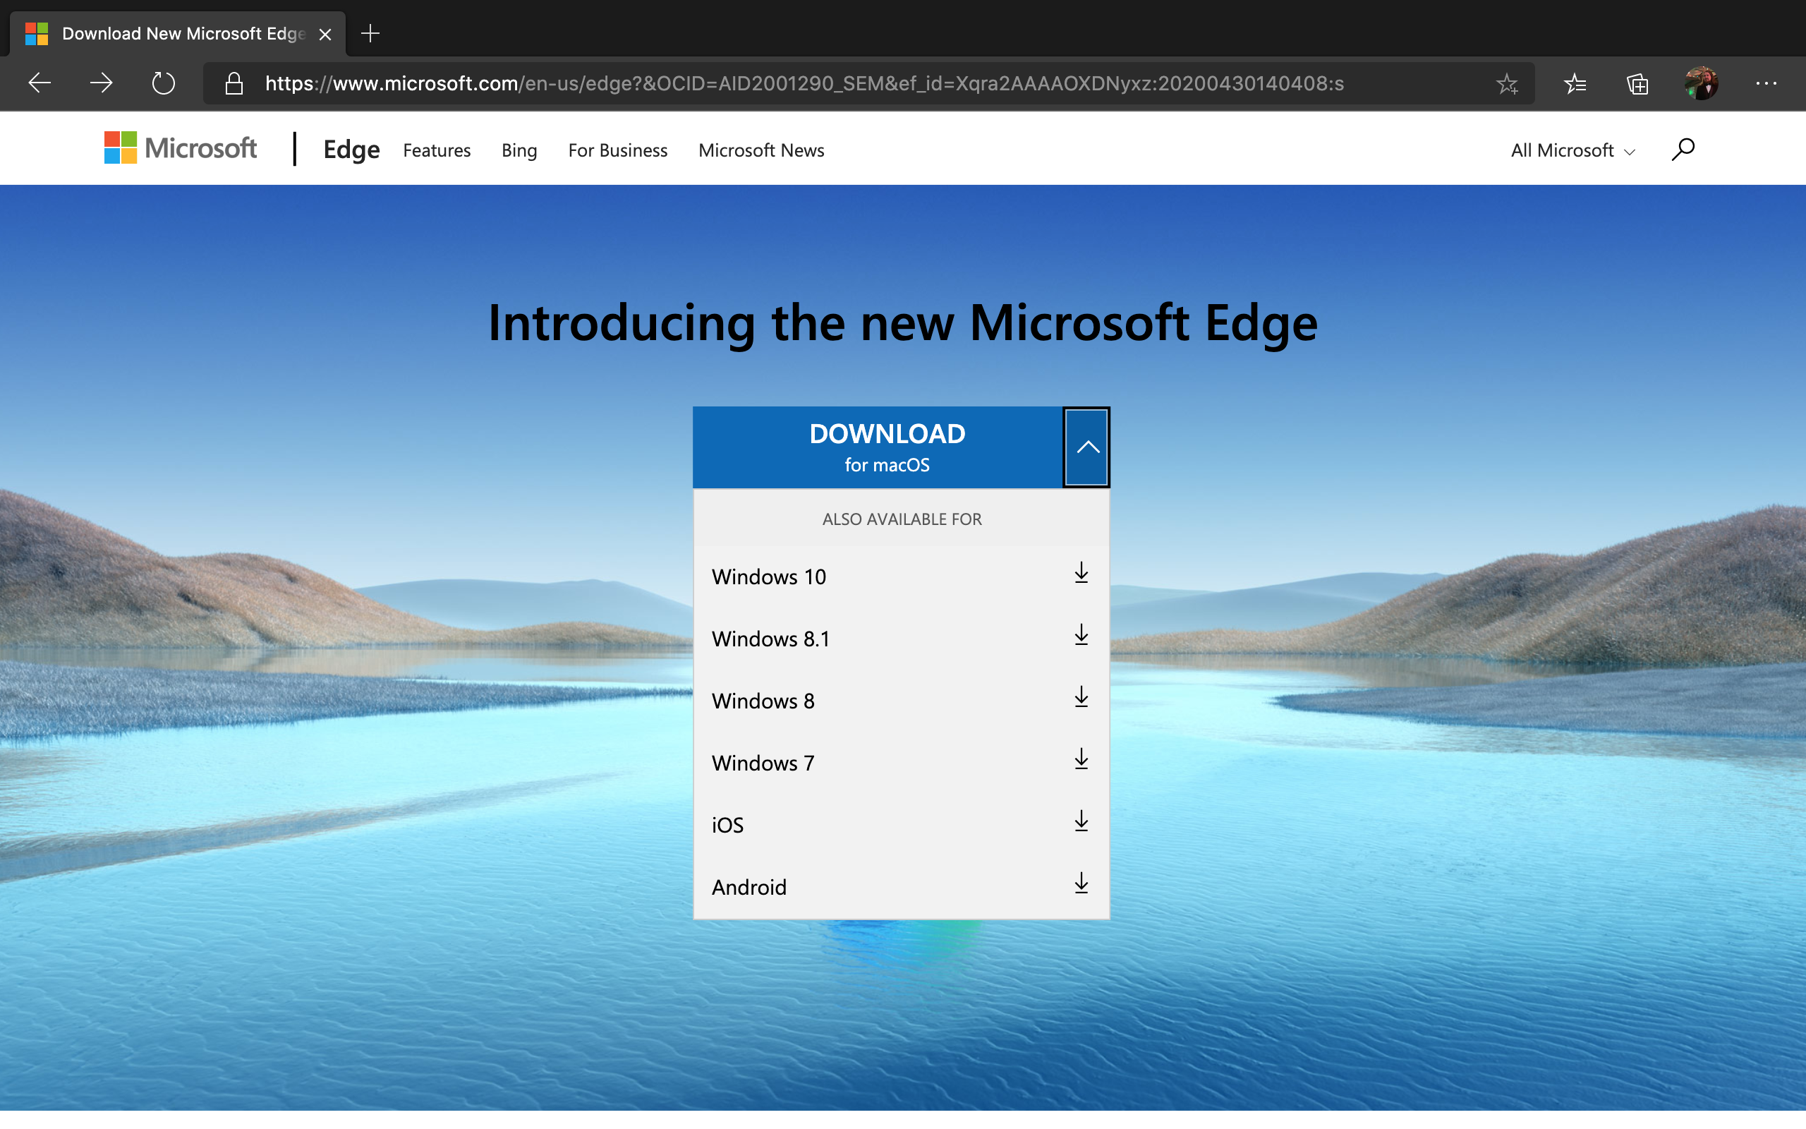Click the site search magnifier icon
This screenshot has height=1129, width=1806.
point(1683,150)
